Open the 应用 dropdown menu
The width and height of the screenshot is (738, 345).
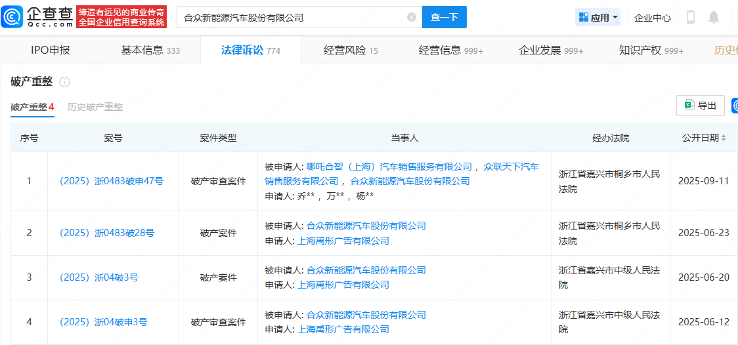coord(598,18)
